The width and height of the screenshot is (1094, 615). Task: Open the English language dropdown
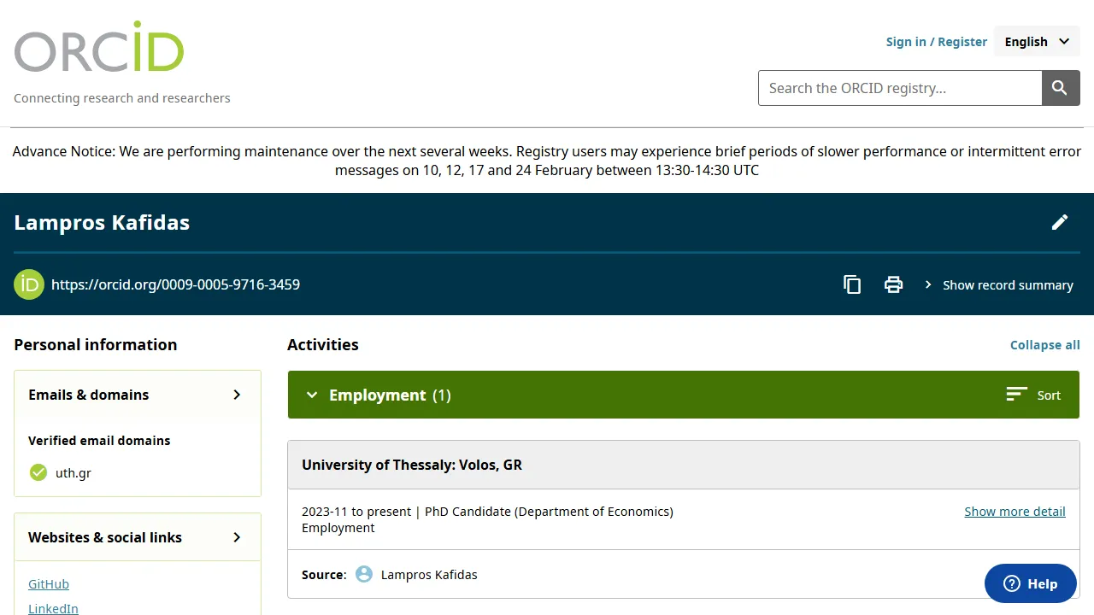click(1036, 41)
